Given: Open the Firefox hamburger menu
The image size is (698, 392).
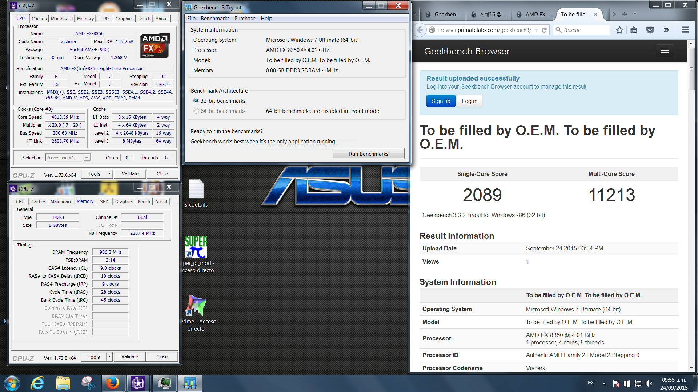Looking at the screenshot, I should pyautogui.click(x=685, y=30).
